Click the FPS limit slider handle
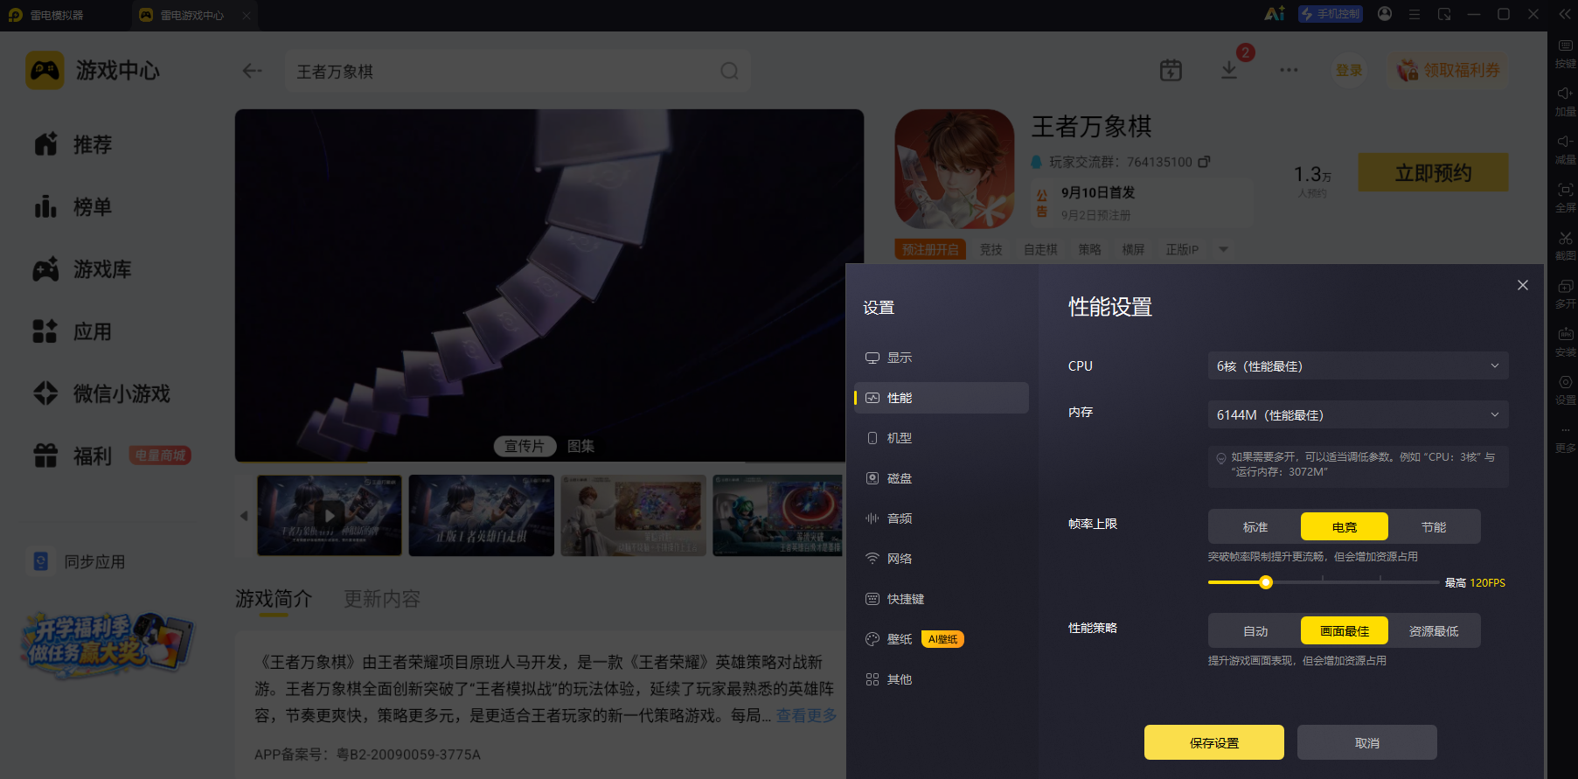1578x779 pixels. click(x=1265, y=582)
